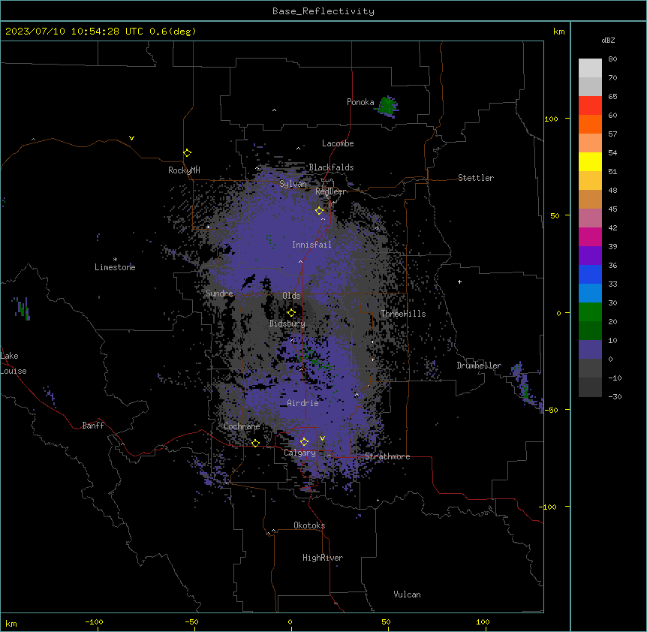Pick the gold swatch between 51 and 48
Image resolution: width=647 pixels, height=632 pixels.
(590, 181)
